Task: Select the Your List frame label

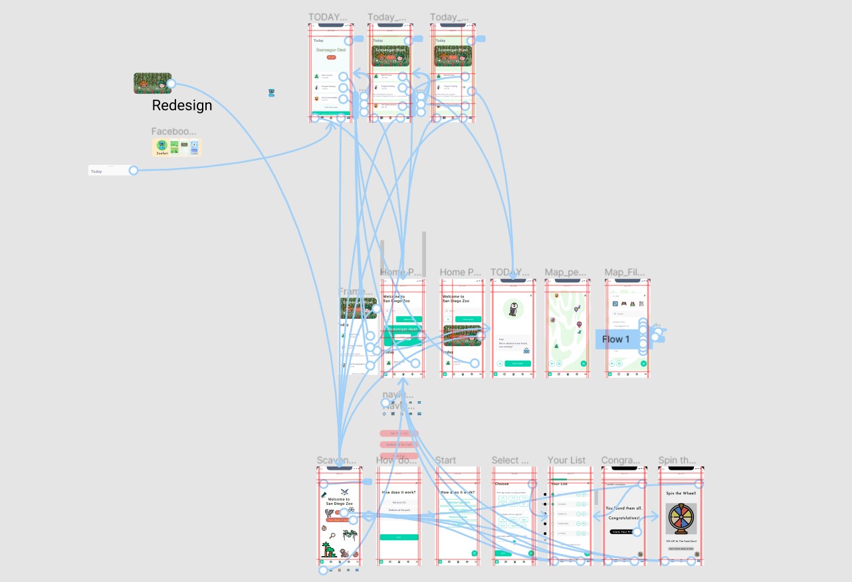Action: 567,460
